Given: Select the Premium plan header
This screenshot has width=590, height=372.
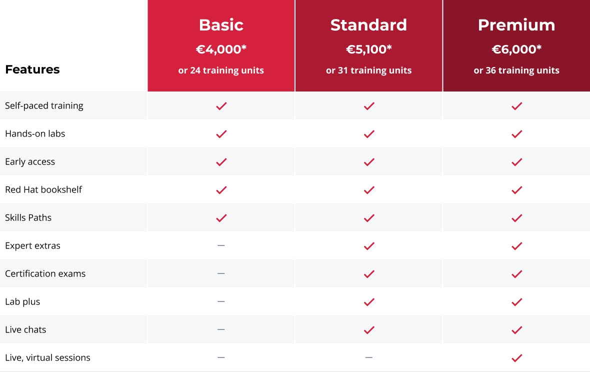Looking at the screenshot, I should coord(516,45).
